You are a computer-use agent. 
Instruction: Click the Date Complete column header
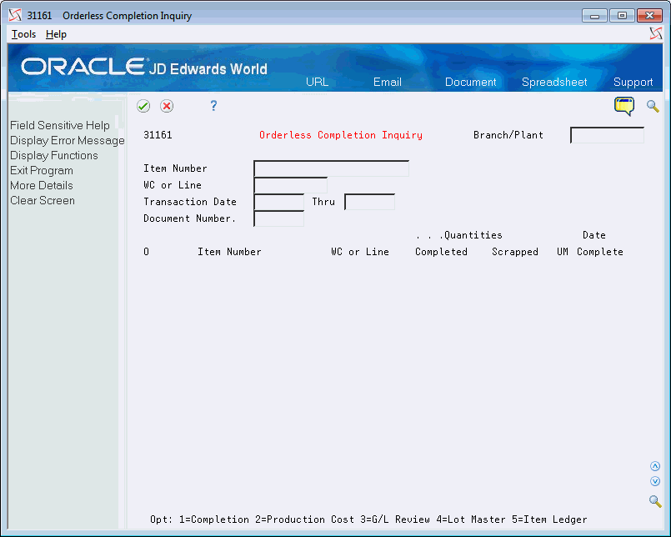[x=599, y=243]
